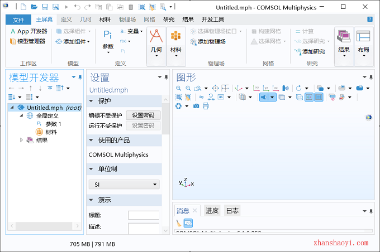Viewport: 380px width, 252px height.
Task: Pin the Settings panel
Action: click(x=167, y=77)
